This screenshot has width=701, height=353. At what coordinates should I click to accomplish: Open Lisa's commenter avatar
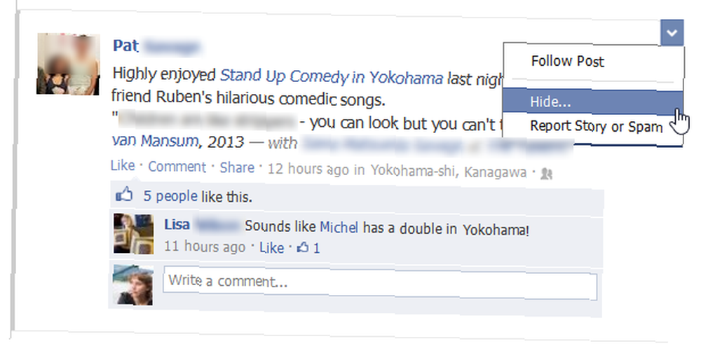(133, 234)
